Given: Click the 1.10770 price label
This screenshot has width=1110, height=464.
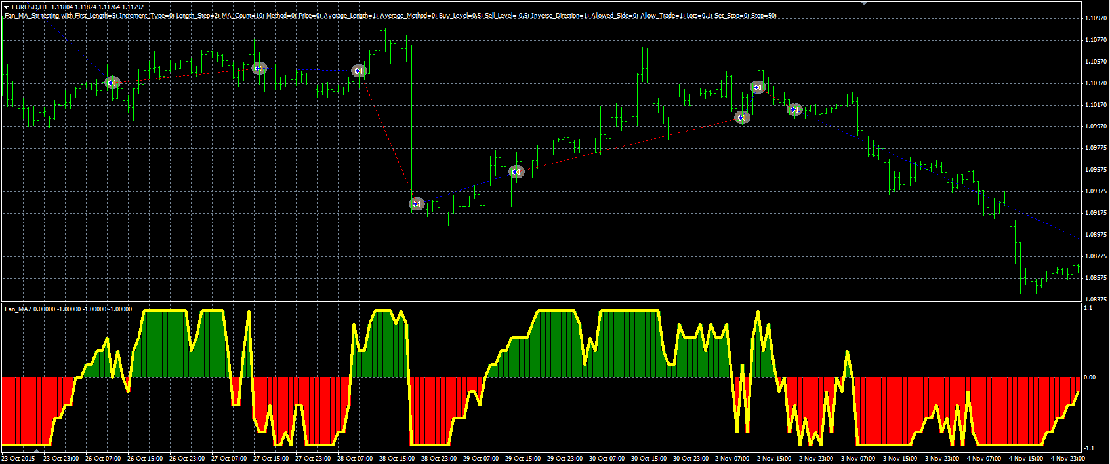Looking at the screenshot, I should tap(1096, 40).
